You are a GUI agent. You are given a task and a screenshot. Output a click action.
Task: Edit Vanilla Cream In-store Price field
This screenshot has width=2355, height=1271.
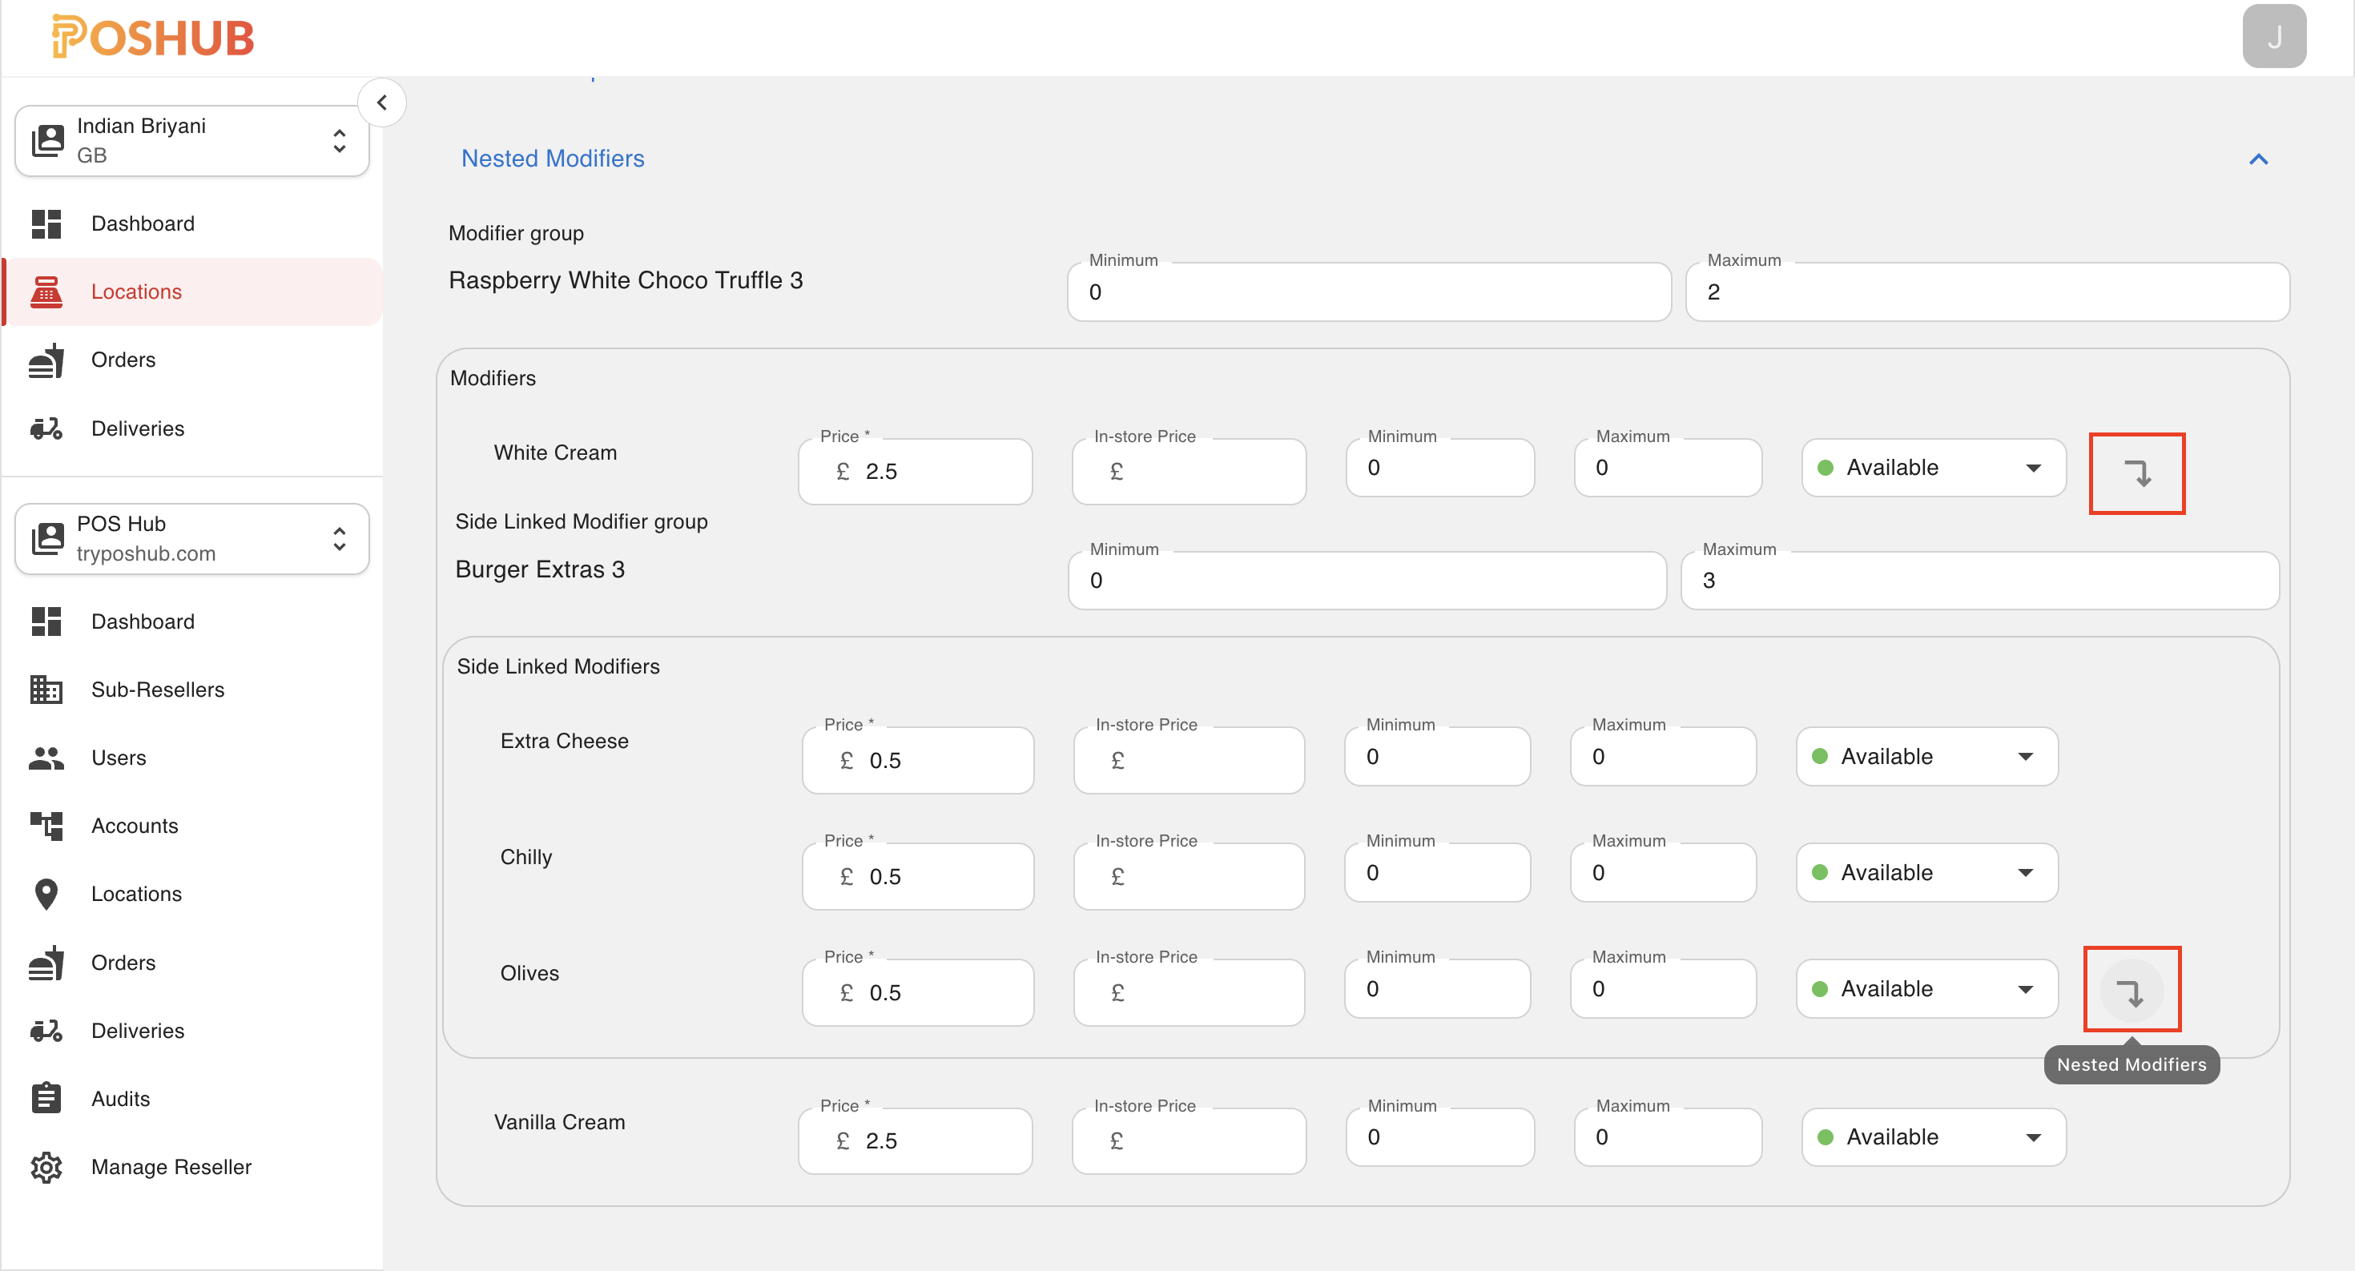tap(1189, 1141)
